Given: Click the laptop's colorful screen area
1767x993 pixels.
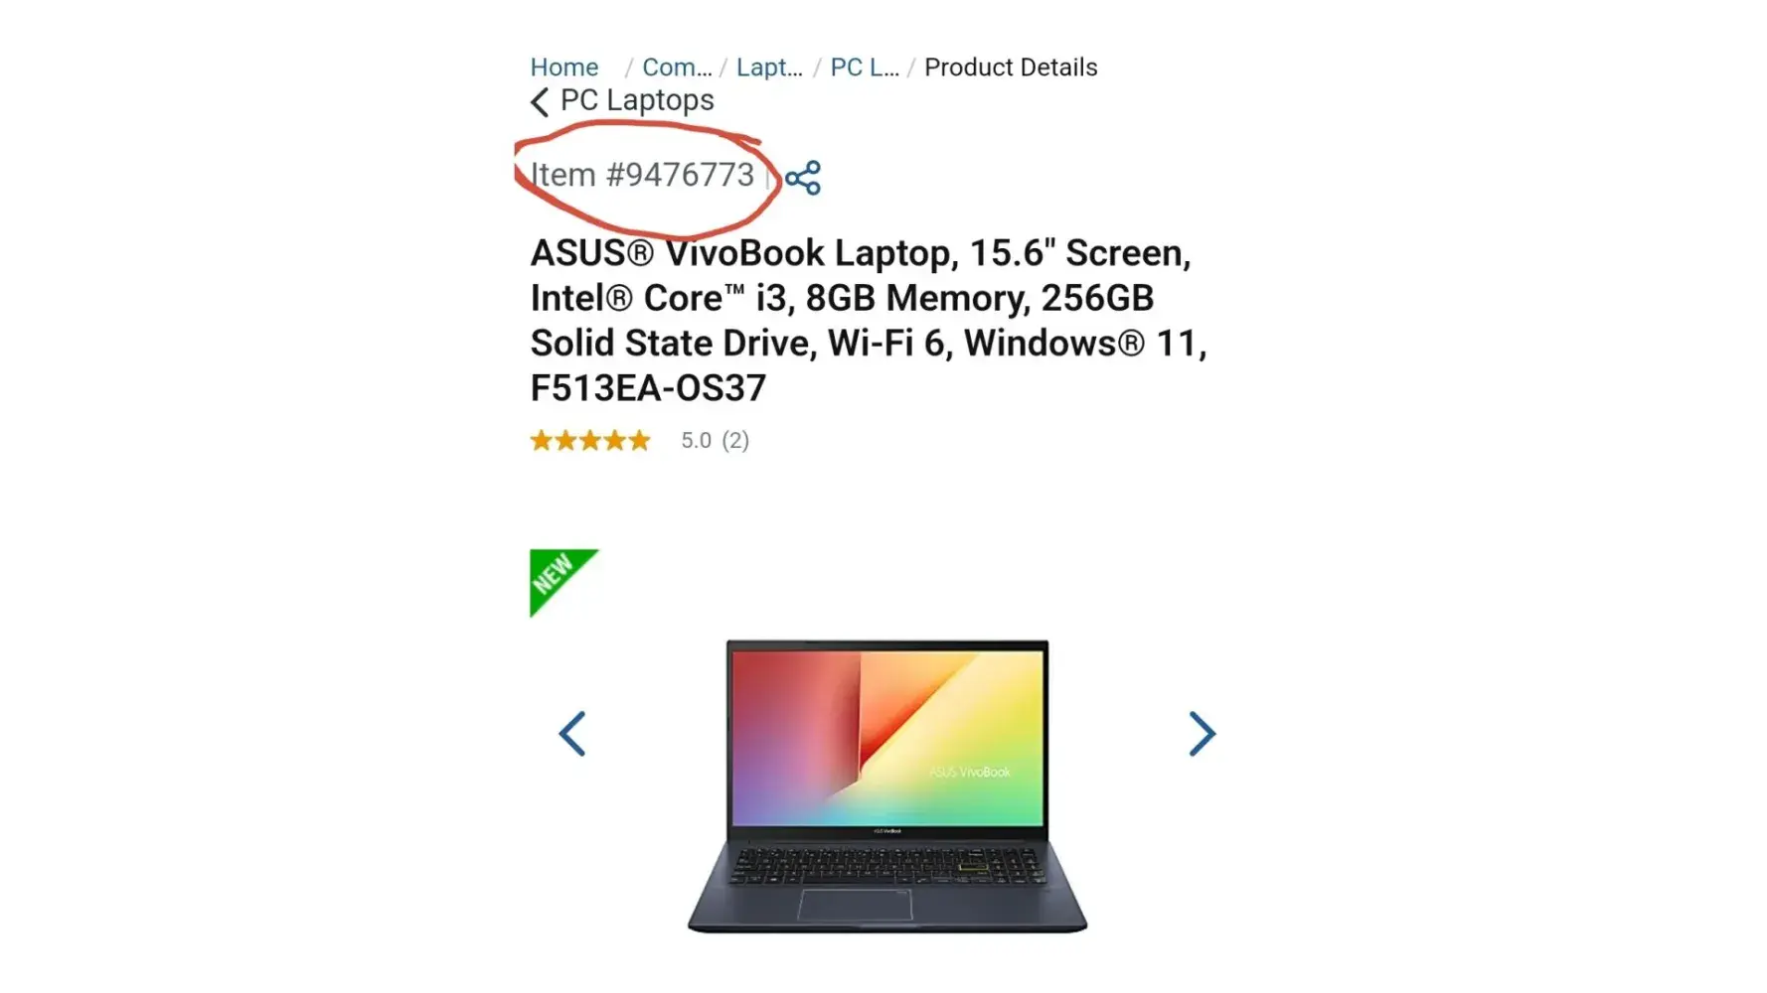Looking at the screenshot, I should pyautogui.click(x=888, y=738).
